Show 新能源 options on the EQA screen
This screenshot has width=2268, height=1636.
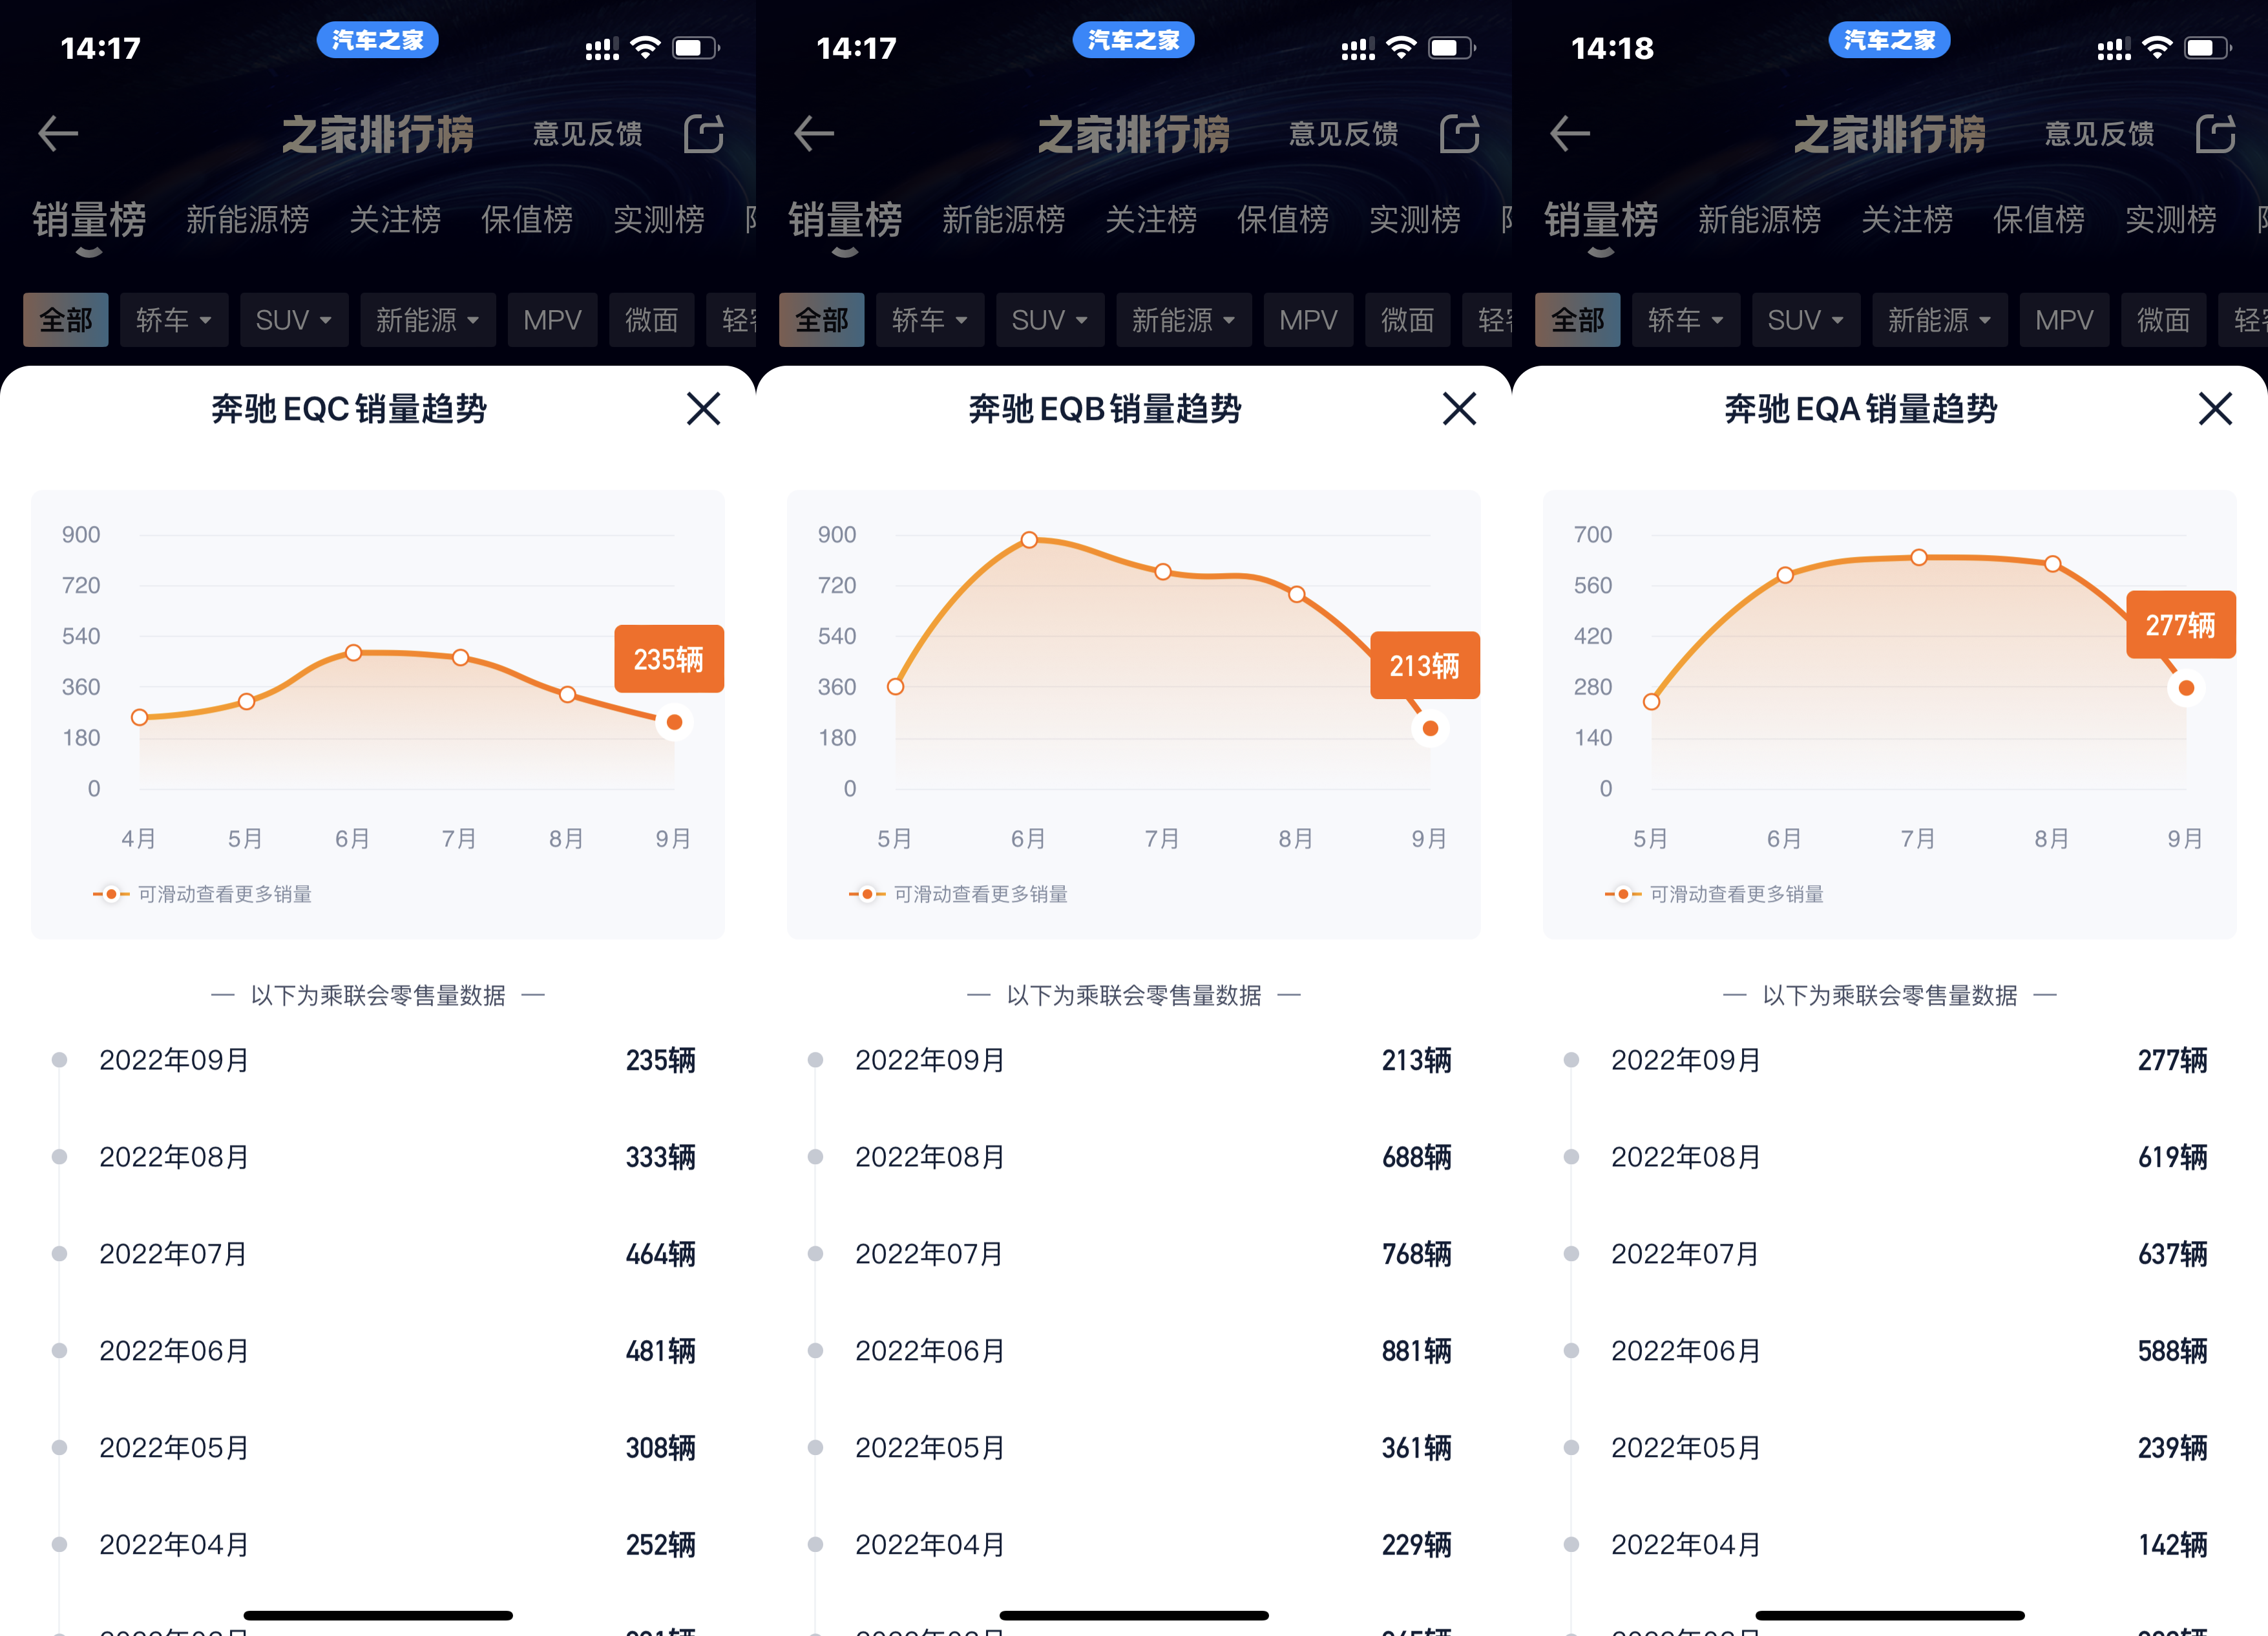[1940, 320]
